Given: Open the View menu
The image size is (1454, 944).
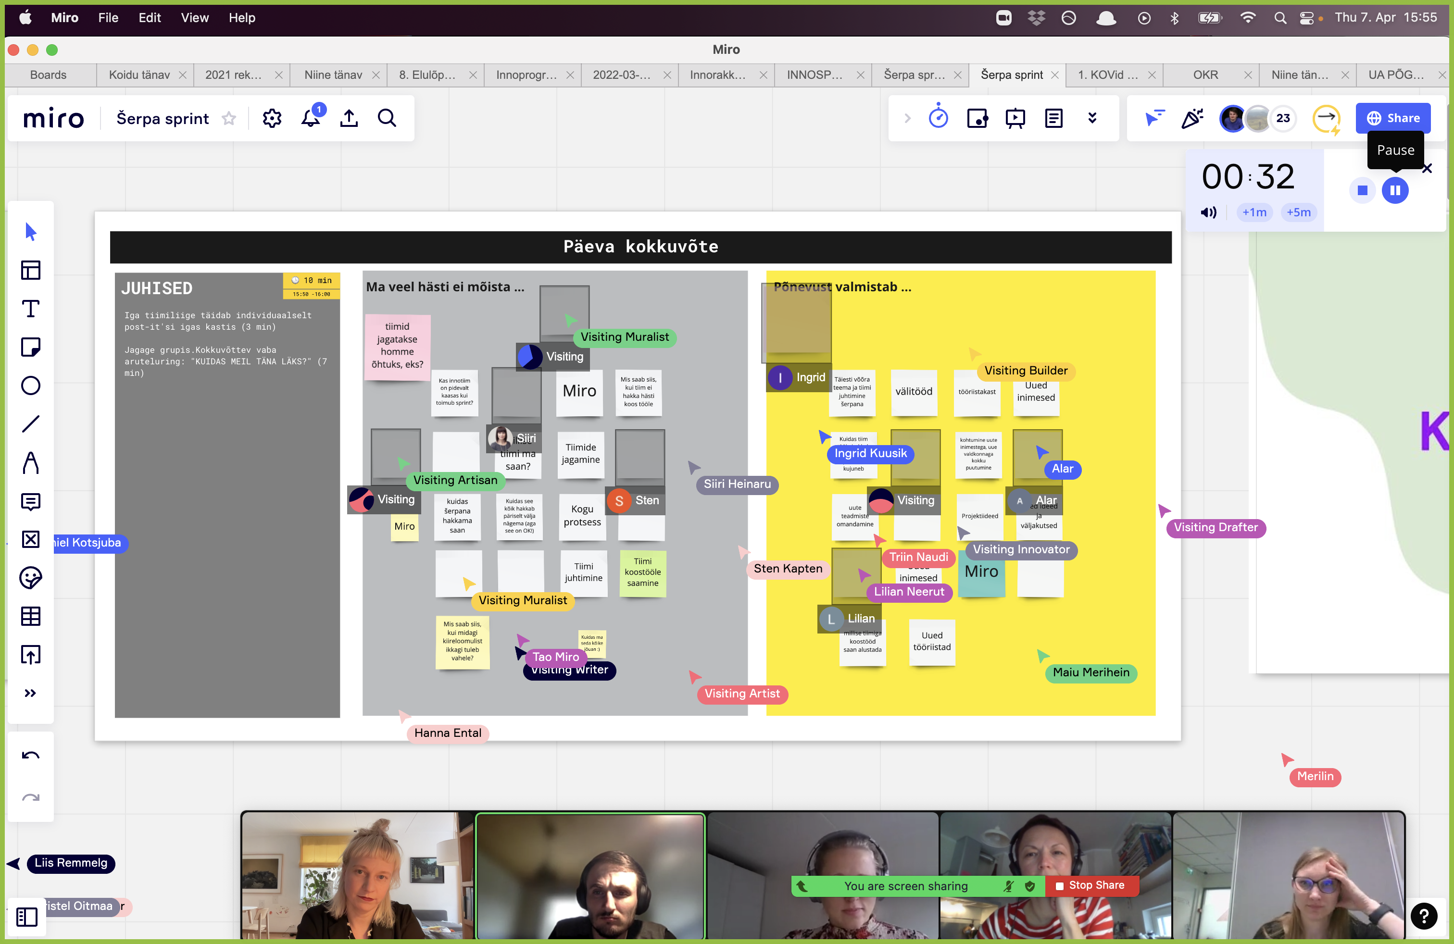Looking at the screenshot, I should pos(194,18).
